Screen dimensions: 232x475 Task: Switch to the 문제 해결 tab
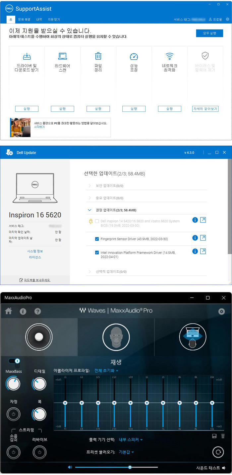pos(24,20)
